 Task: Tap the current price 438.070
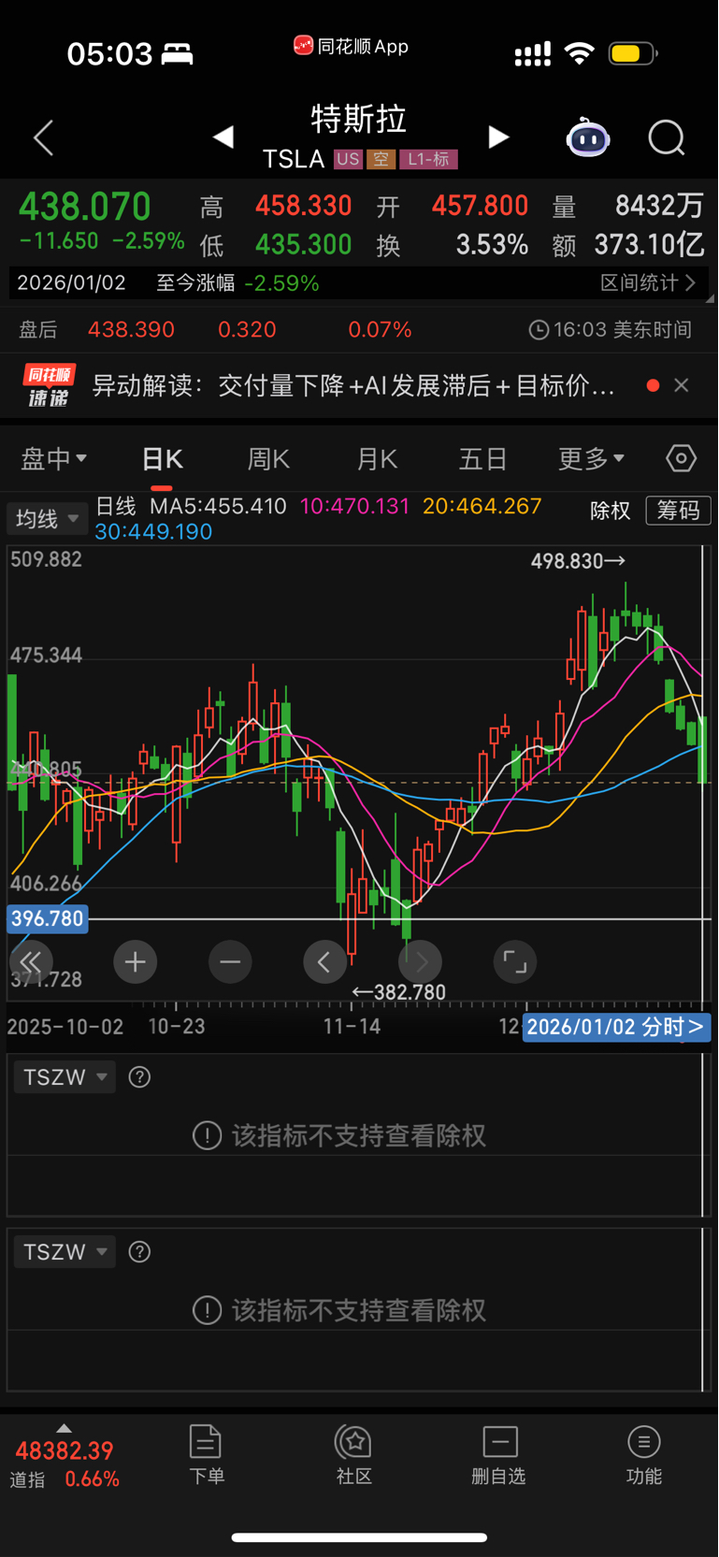pyautogui.click(x=85, y=207)
